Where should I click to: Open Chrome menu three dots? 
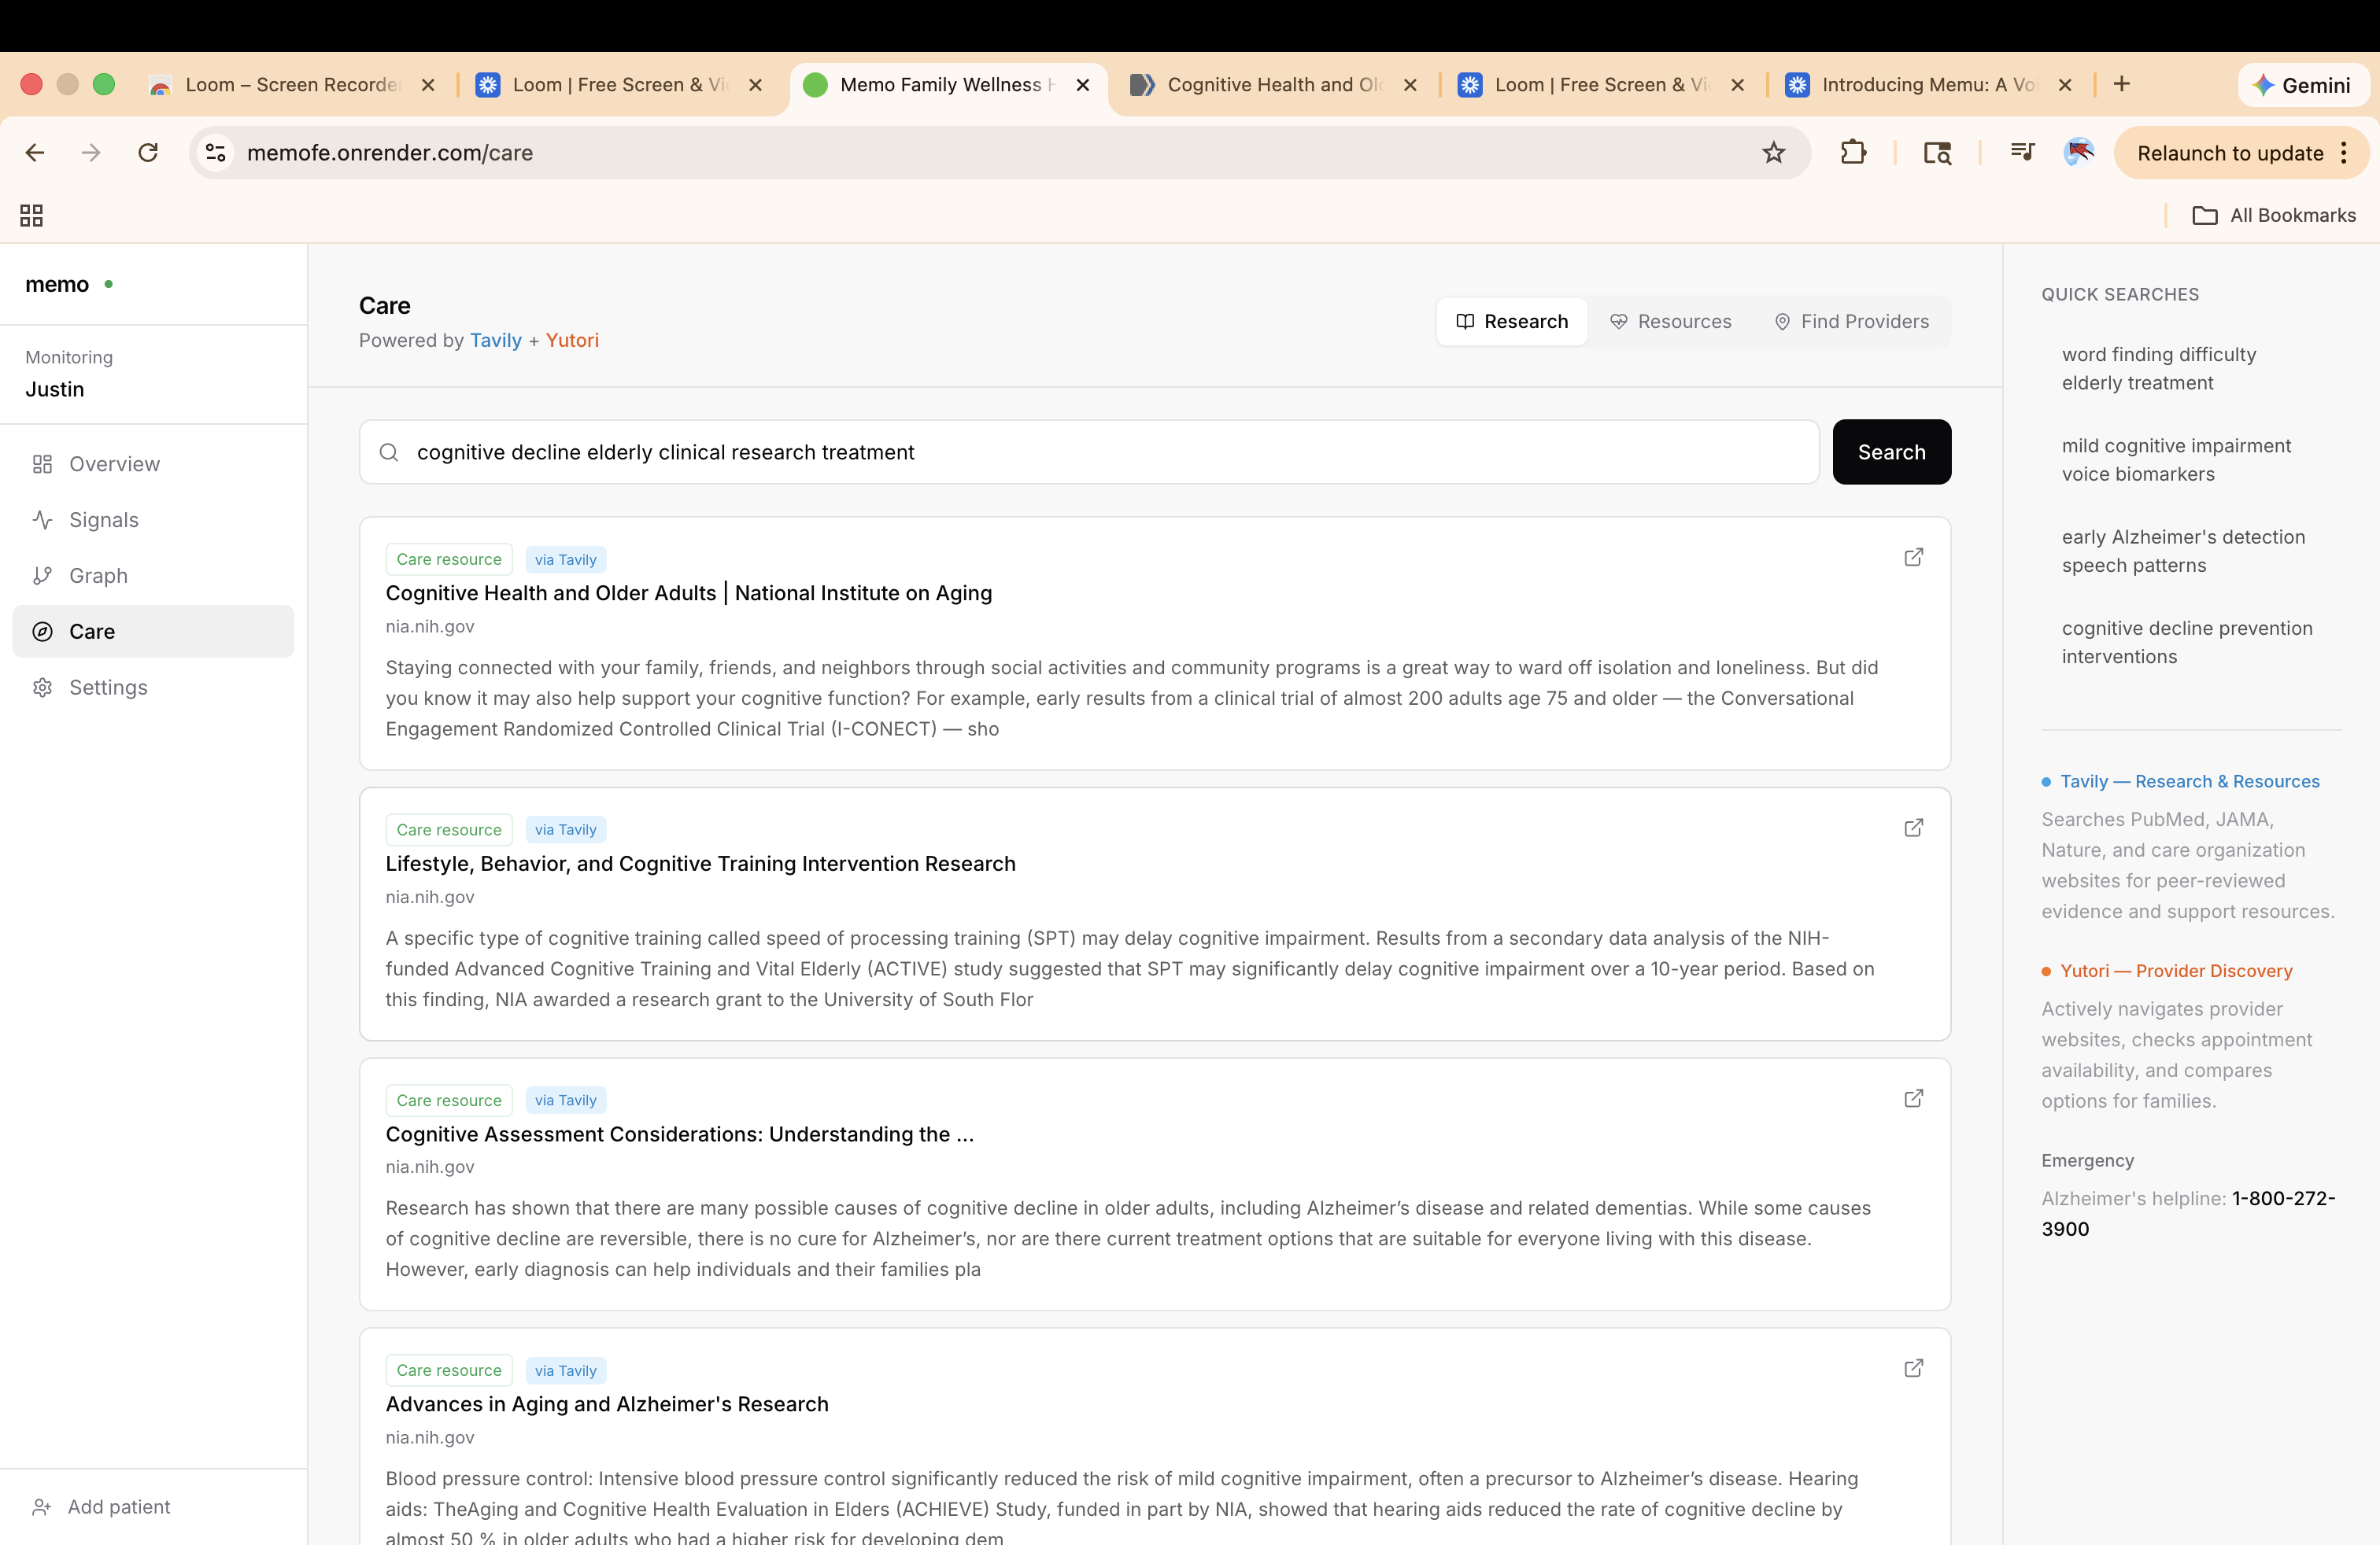2344,153
